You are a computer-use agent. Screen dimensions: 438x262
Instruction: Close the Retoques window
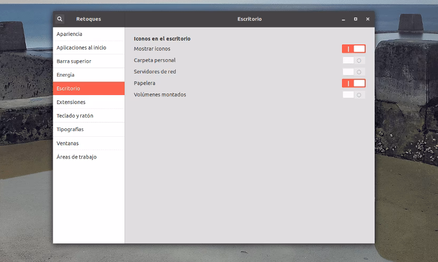368,19
